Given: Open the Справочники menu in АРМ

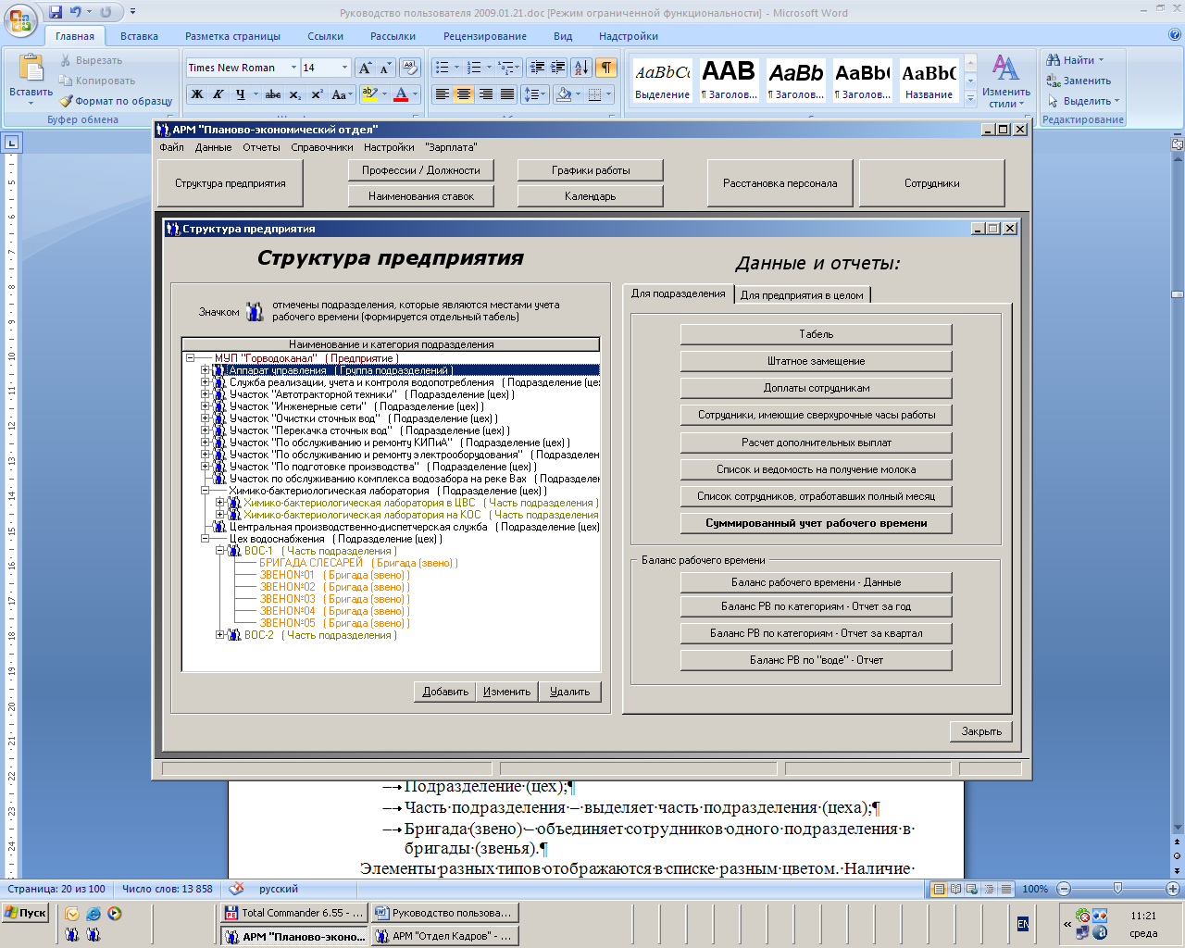Looking at the screenshot, I should tap(321, 147).
